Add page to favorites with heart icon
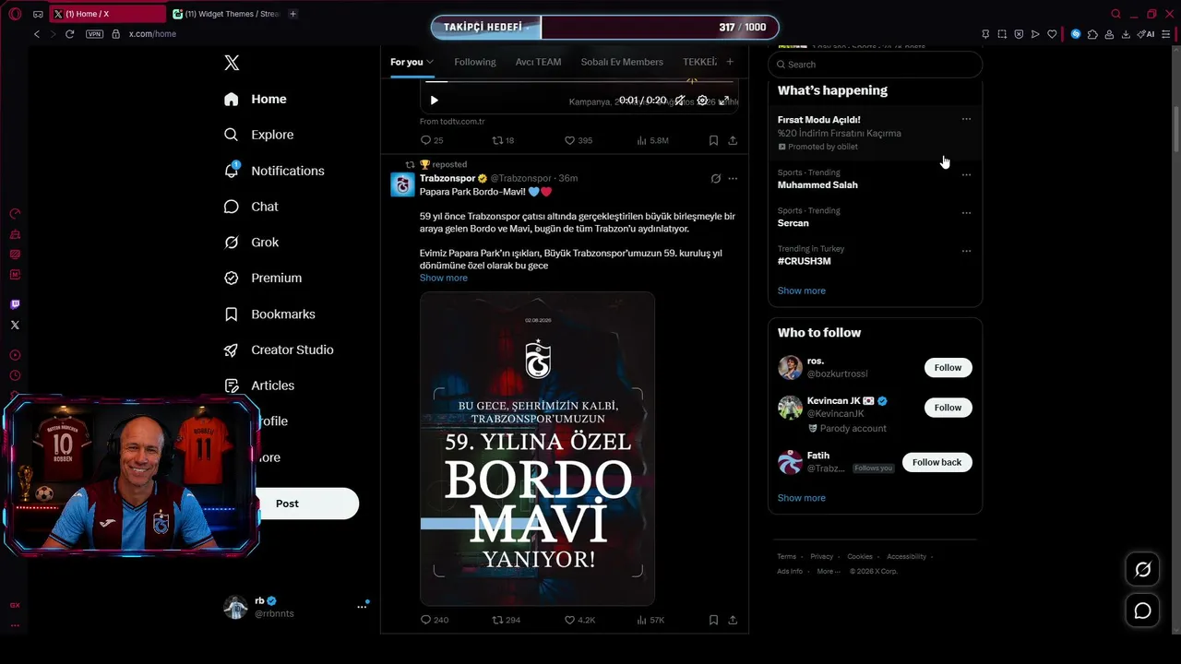Screen dimensions: 1181x664 (x=1052, y=34)
